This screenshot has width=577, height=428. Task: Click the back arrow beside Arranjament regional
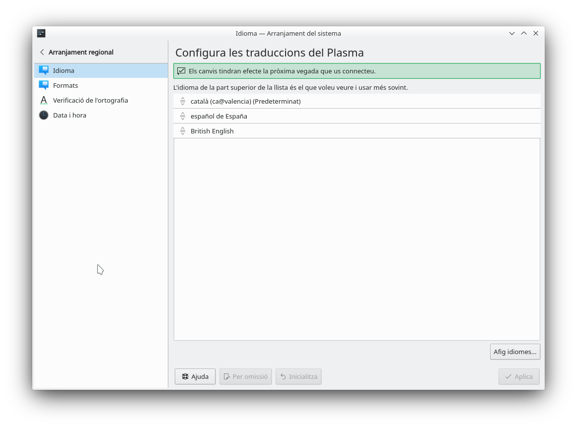point(42,52)
